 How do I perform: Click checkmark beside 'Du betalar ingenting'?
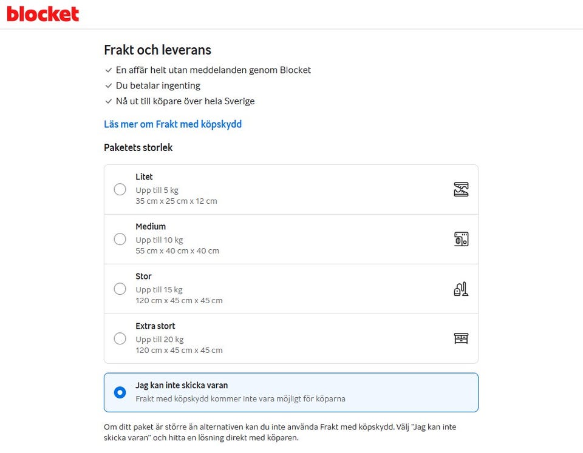(108, 86)
